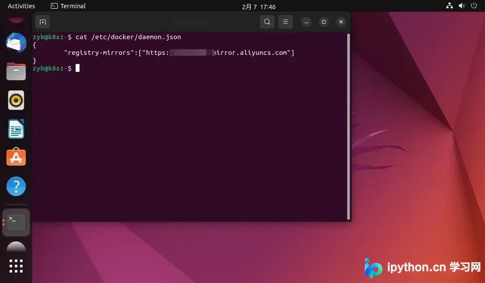Open the Terminal app menu in top bar
The width and height of the screenshot is (485, 283).
68,6
